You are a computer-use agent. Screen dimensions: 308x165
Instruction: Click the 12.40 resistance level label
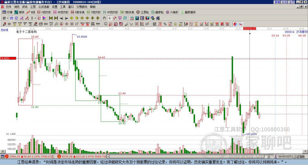tap(122, 93)
